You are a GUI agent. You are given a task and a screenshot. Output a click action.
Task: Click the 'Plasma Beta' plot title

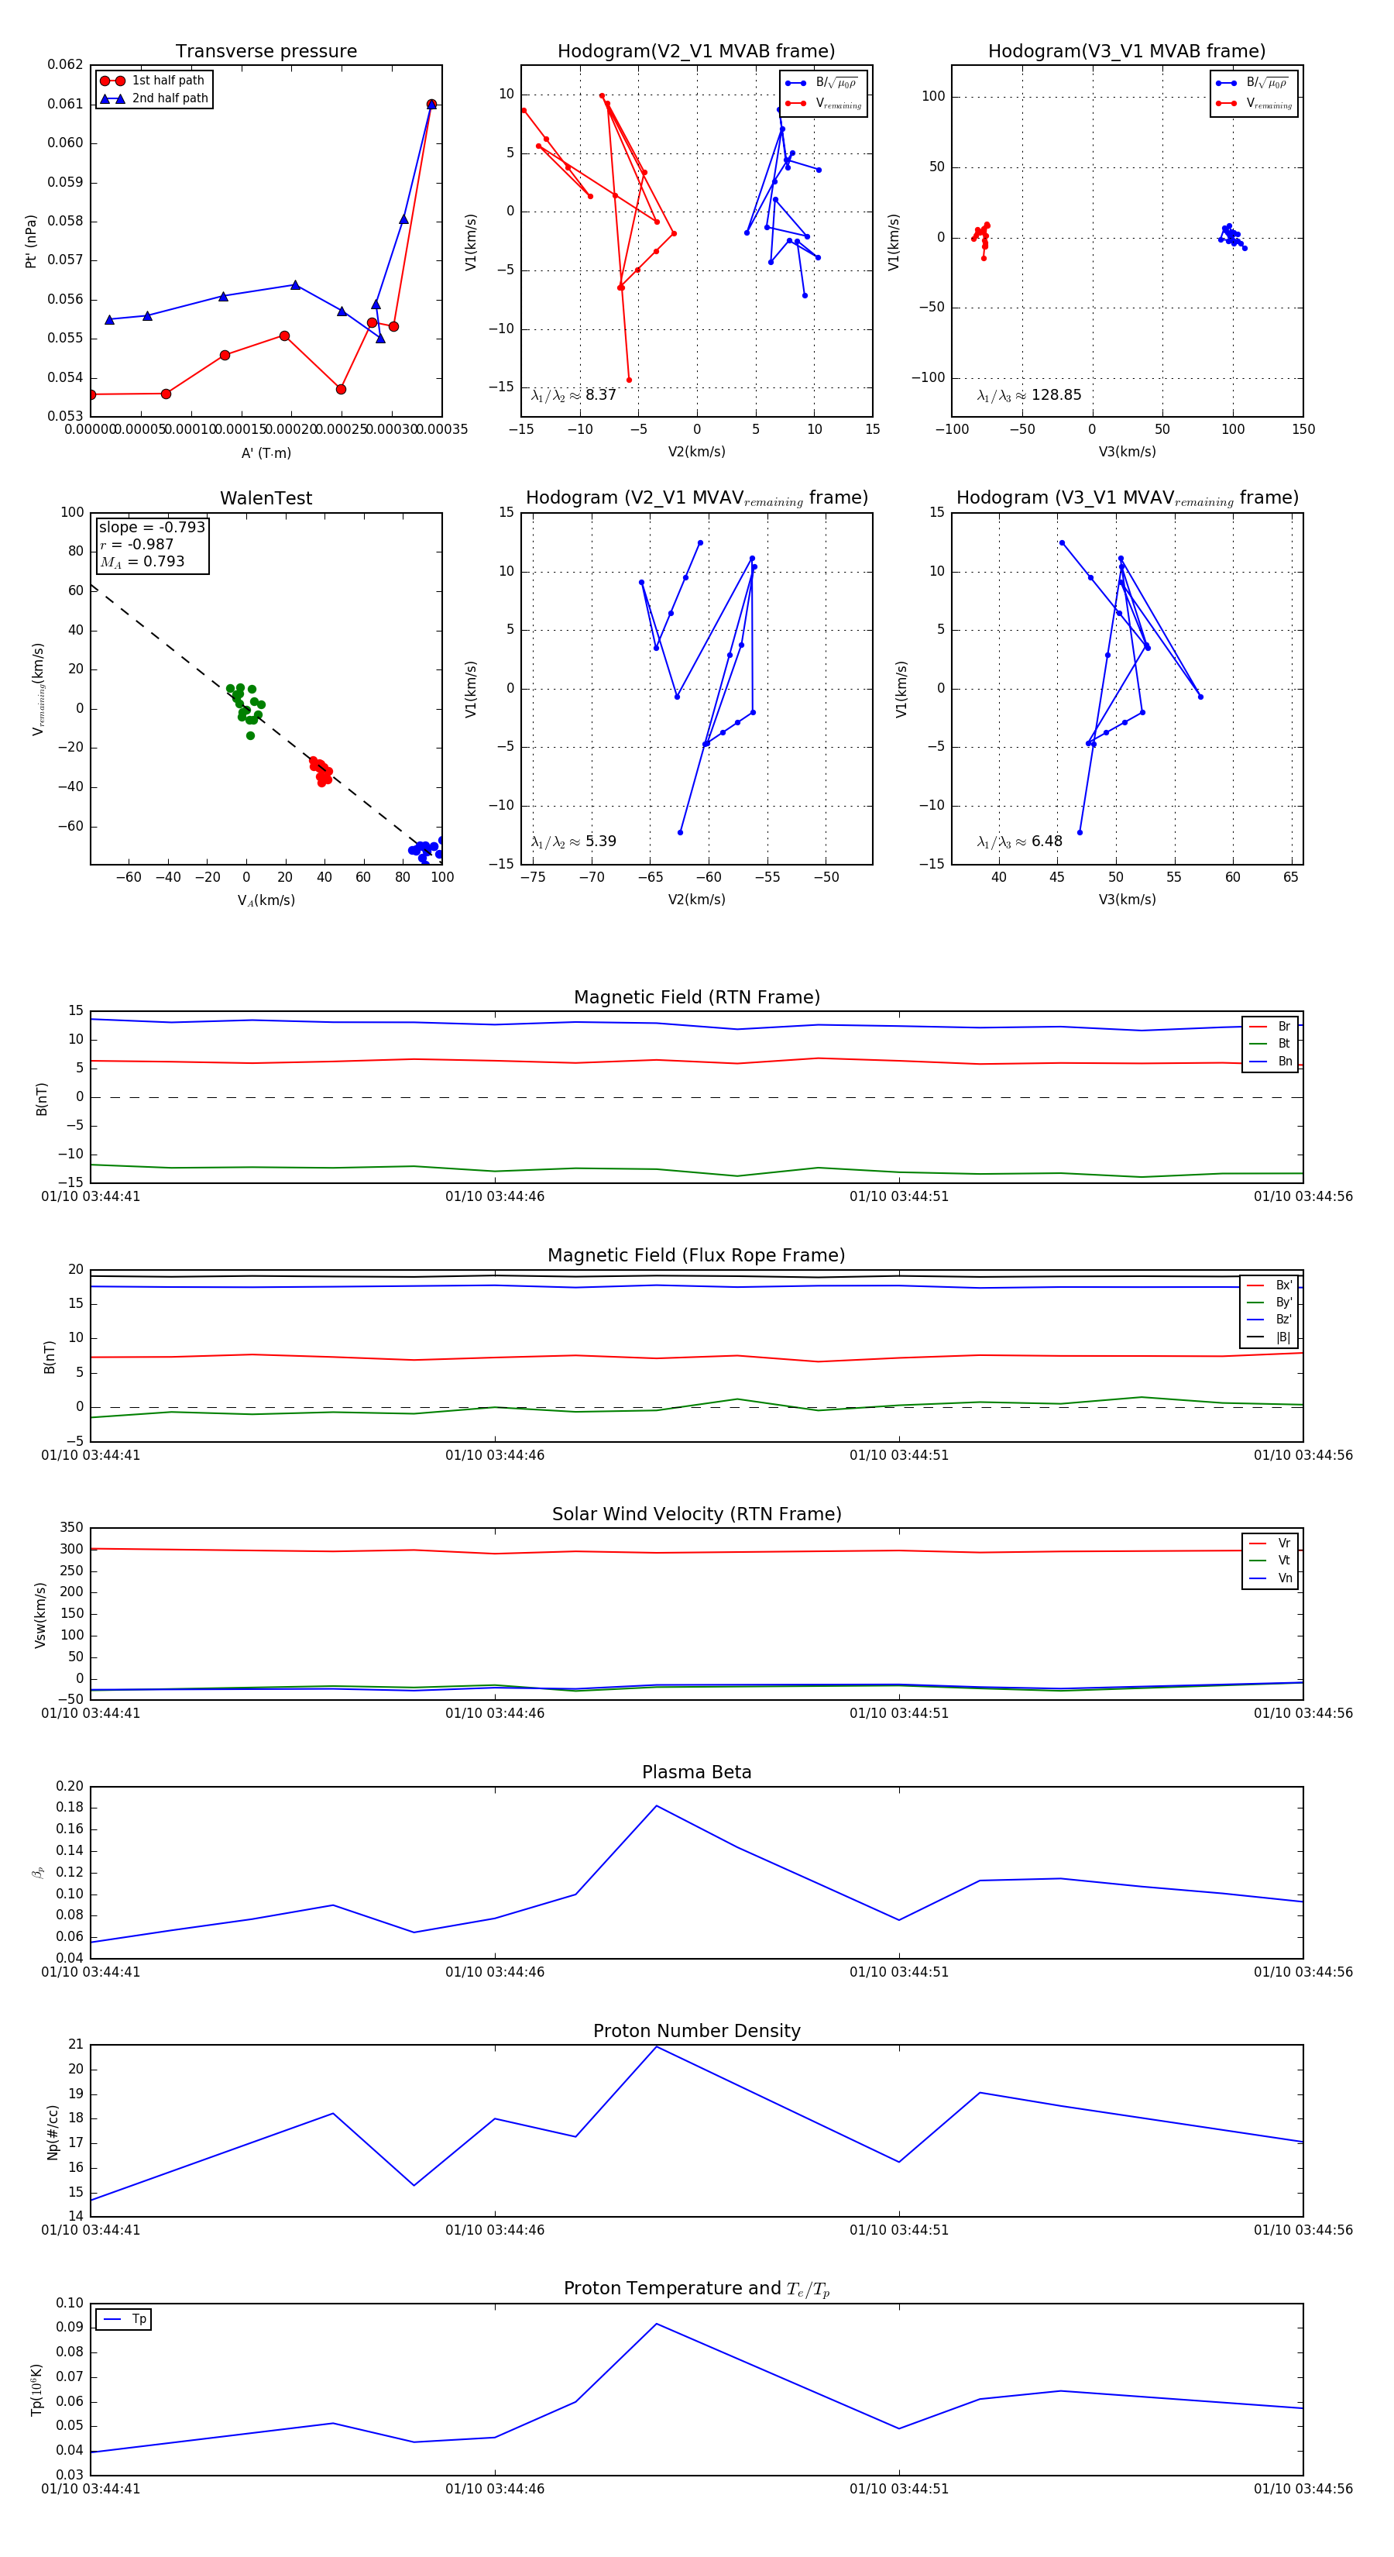click(696, 1773)
